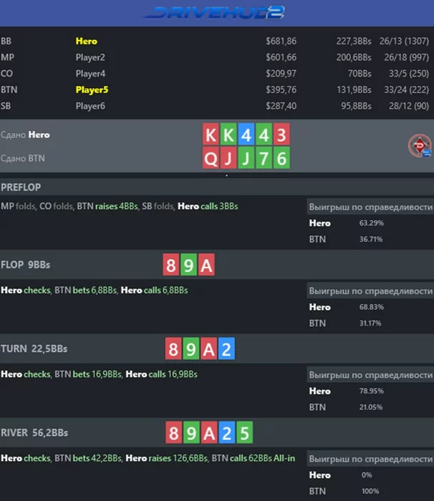Select Hero's blue 4 card

pos(246,135)
